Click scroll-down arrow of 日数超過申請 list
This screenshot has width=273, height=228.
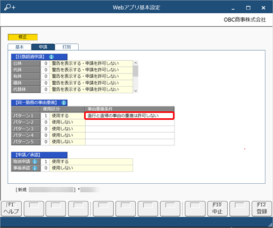point(136,91)
